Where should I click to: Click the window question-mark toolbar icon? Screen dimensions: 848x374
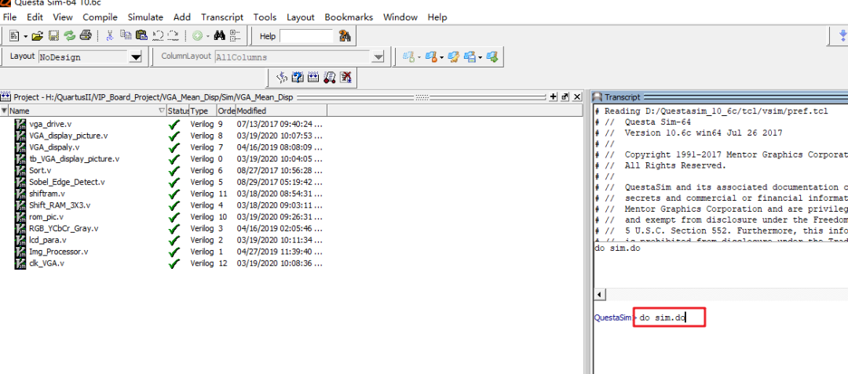click(x=298, y=77)
